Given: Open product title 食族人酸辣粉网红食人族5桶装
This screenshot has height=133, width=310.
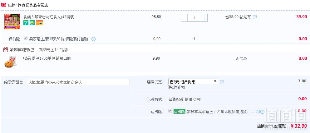Looking at the screenshot, I should (50, 17).
